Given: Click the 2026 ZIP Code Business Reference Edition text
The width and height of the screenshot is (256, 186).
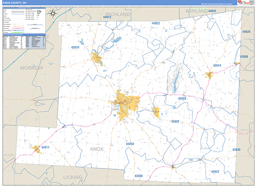Looking at the screenshot, I should tap(216, 4).
